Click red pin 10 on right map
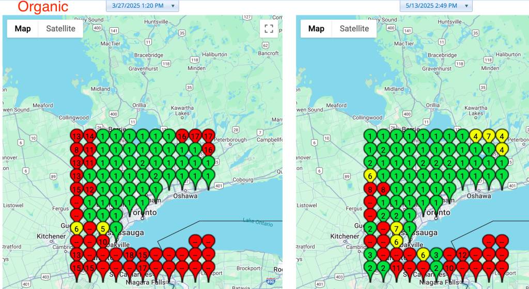Screen dimensions: 529x289 pyautogui.click(x=449, y=268)
